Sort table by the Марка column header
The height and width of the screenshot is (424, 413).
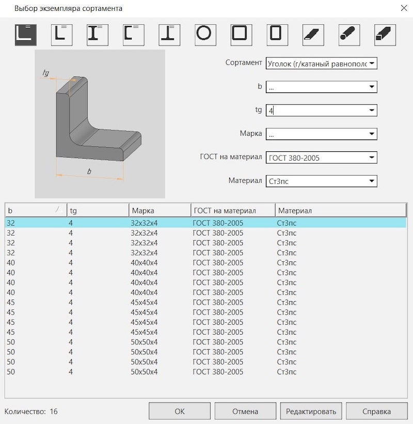coord(160,210)
